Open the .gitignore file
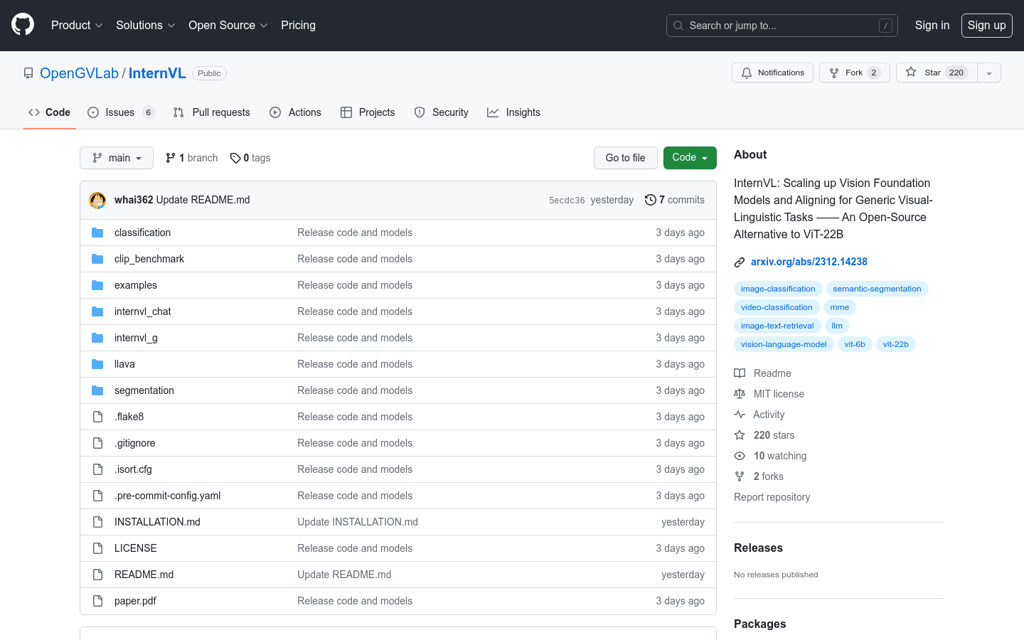The image size is (1024, 640). pyautogui.click(x=134, y=443)
